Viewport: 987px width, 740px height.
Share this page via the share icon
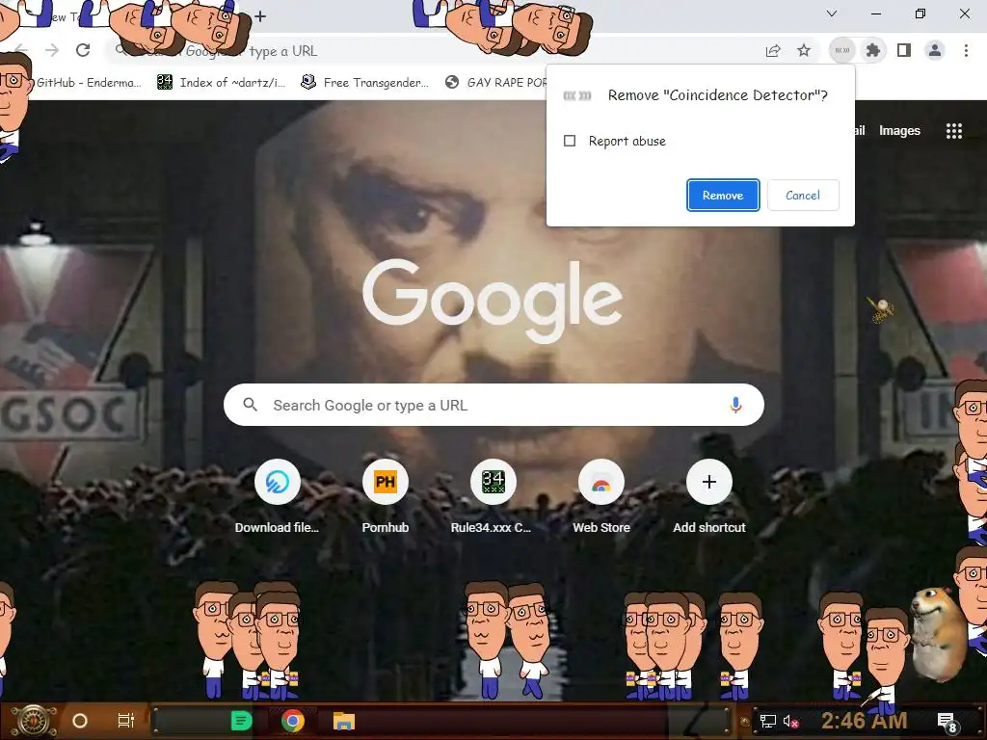773,50
